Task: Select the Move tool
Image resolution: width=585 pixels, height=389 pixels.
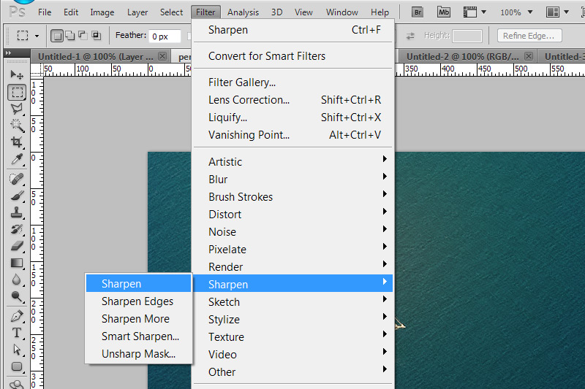Action: 17,75
